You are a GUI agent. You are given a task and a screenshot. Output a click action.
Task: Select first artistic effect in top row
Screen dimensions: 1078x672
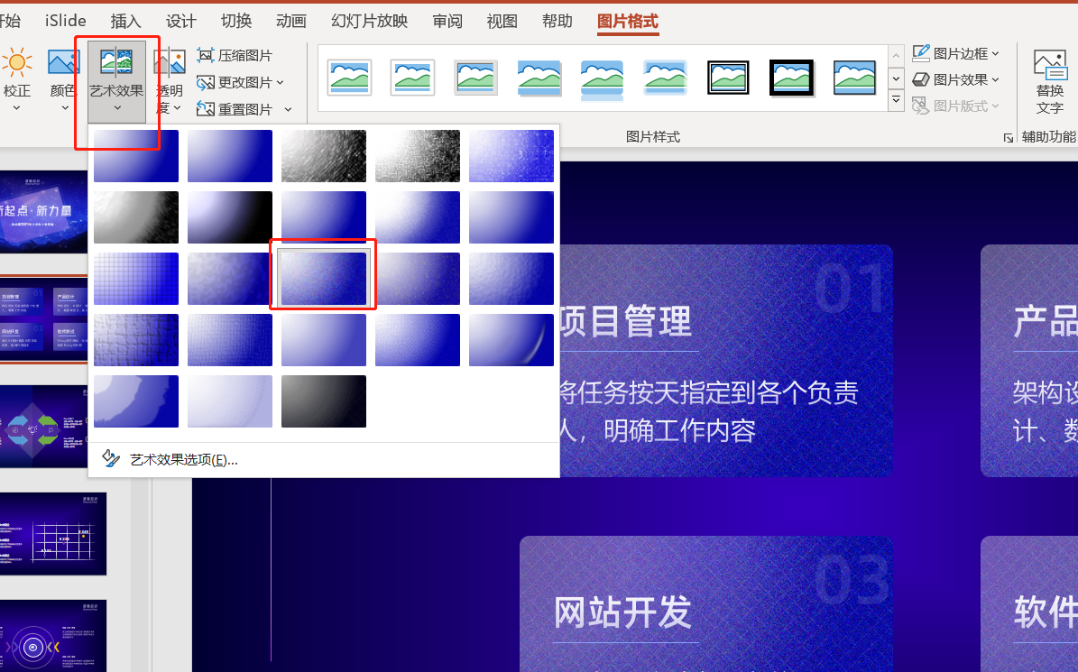coord(136,156)
